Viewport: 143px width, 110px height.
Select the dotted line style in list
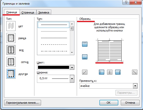click(54, 31)
